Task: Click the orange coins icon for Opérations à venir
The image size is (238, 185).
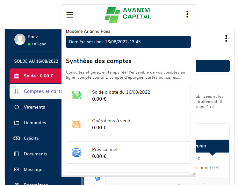Action: tap(76, 124)
